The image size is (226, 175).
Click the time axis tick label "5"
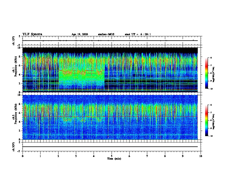[x=112, y=156]
